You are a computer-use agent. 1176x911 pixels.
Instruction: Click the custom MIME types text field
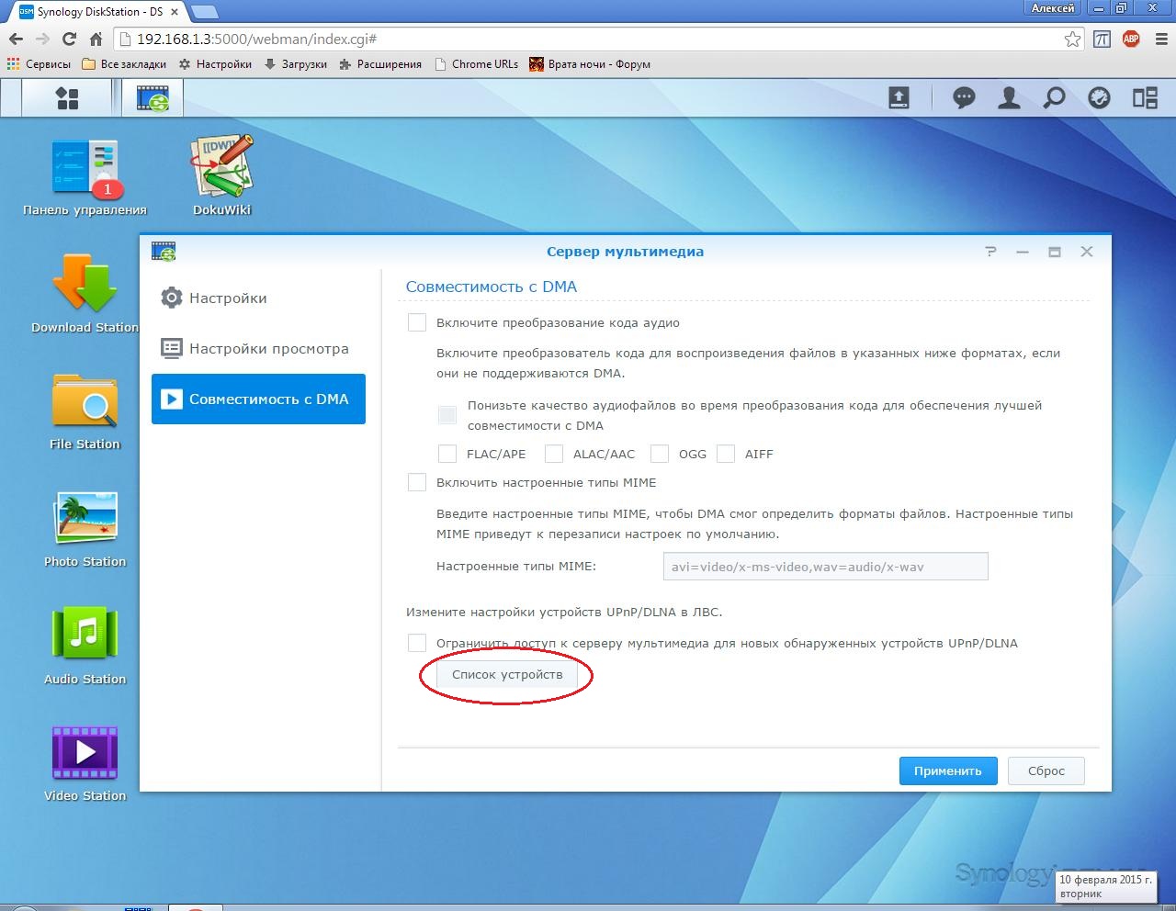(825, 567)
